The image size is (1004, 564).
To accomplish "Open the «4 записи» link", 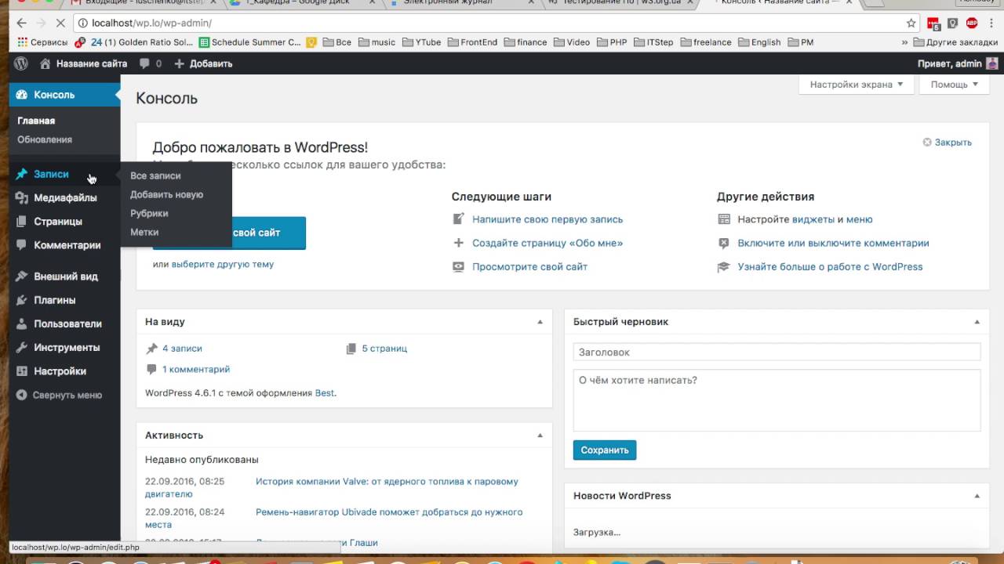I will (x=182, y=349).
